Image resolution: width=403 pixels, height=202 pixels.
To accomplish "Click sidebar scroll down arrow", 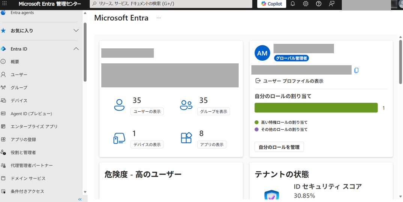I will 85,192.
